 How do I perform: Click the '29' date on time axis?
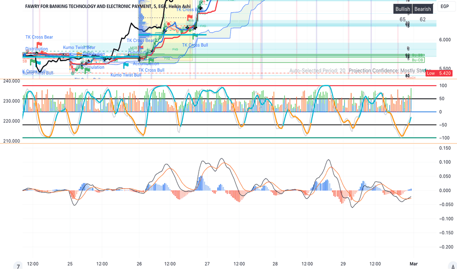pyautogui.click(x=343, y=264)
